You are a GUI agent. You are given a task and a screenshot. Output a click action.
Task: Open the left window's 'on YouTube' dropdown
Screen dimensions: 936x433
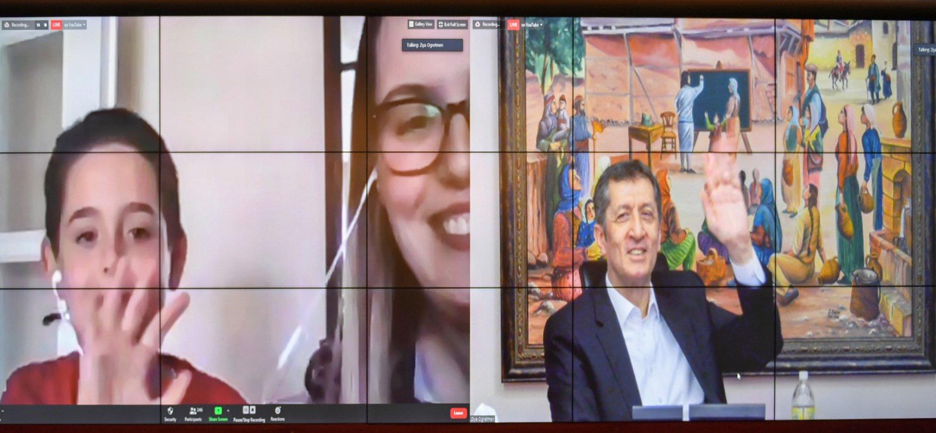click(x=75, y=25)
